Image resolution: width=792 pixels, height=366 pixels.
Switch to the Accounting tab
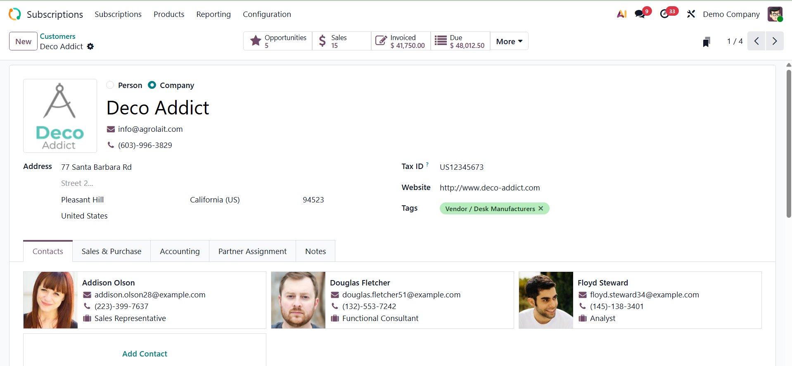click(180, 252)
